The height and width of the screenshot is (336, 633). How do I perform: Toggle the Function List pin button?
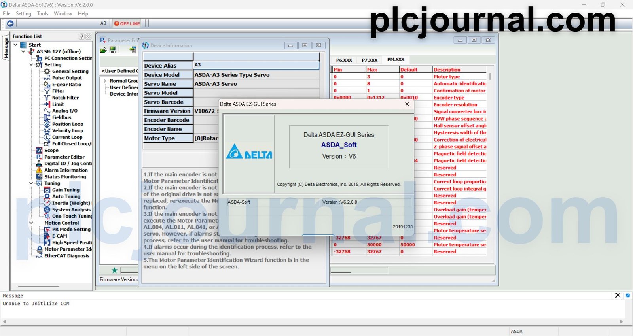tap(82, 36)
